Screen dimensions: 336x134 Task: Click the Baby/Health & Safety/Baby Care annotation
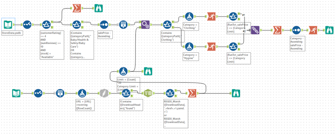coord(82,45)
